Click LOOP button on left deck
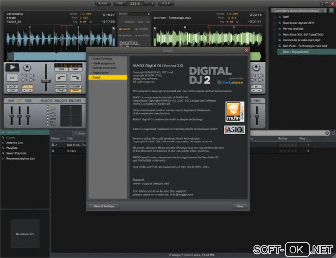Image resolution: width=336 pixels, height=258 pixels. point(12,86)
